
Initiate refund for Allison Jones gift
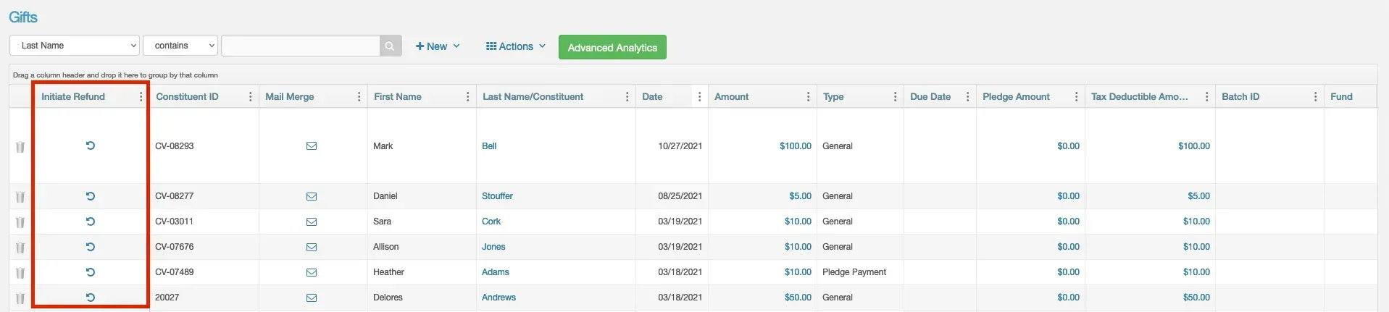(x=91, y=247)
